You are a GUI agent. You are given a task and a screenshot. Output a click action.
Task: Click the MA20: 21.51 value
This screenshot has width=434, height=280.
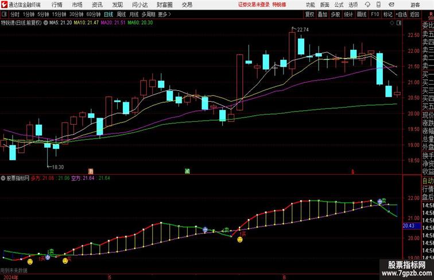pos(113,23)
